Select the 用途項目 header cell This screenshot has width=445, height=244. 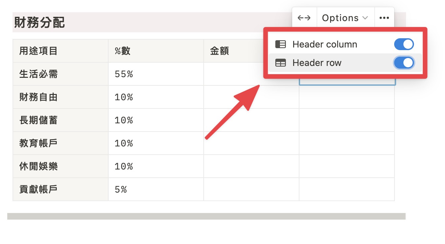point(60,51)
